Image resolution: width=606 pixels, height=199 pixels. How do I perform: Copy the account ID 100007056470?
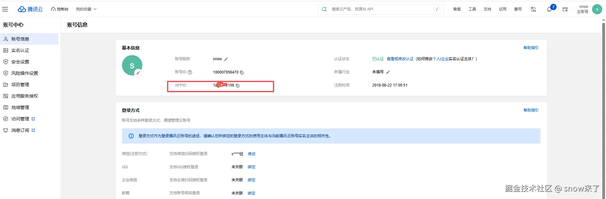click(242, 73)
